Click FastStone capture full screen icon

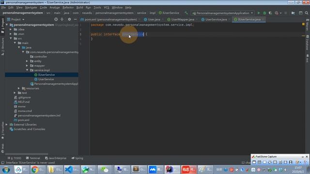(x=275, y=162)
